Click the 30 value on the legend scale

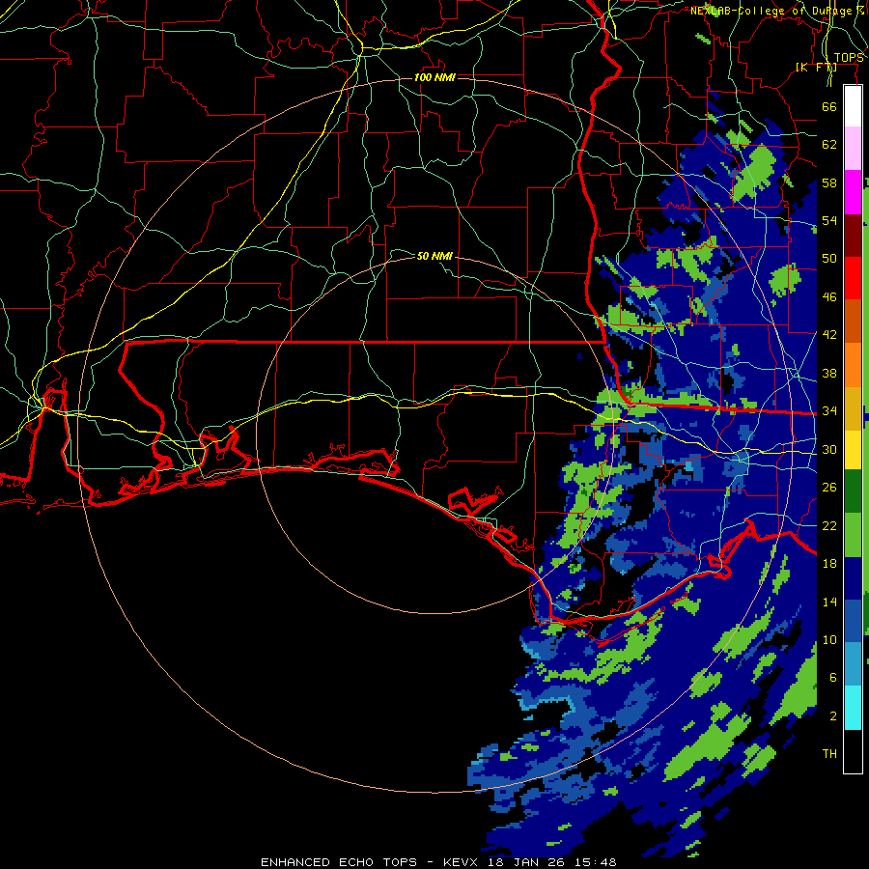[829, 449]
